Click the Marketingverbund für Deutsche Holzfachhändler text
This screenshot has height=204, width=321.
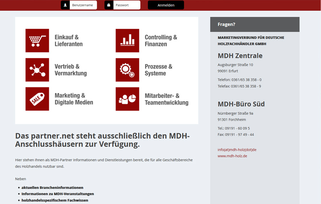pyautogui.click(x=251, y=40)
